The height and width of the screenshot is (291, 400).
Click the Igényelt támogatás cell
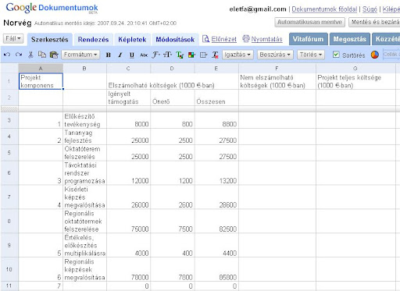click(128, 98)
